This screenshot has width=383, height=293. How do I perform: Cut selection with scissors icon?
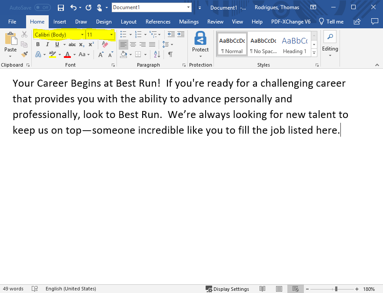pyautogui.click(x=24, y=34)
